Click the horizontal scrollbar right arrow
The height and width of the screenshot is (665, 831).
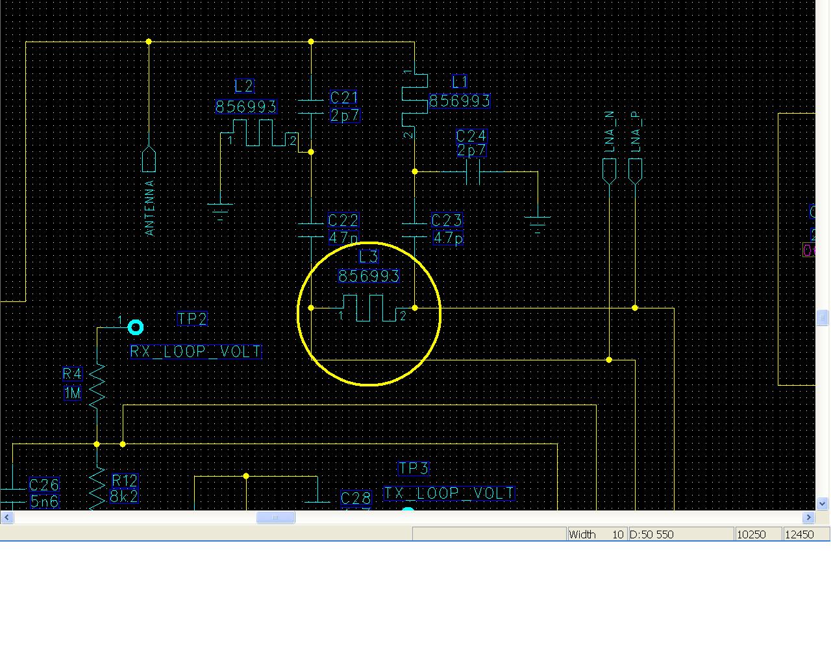[x=808, y=518]
